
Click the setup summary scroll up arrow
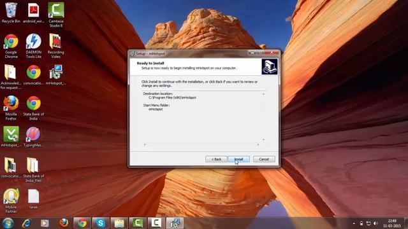263,94
